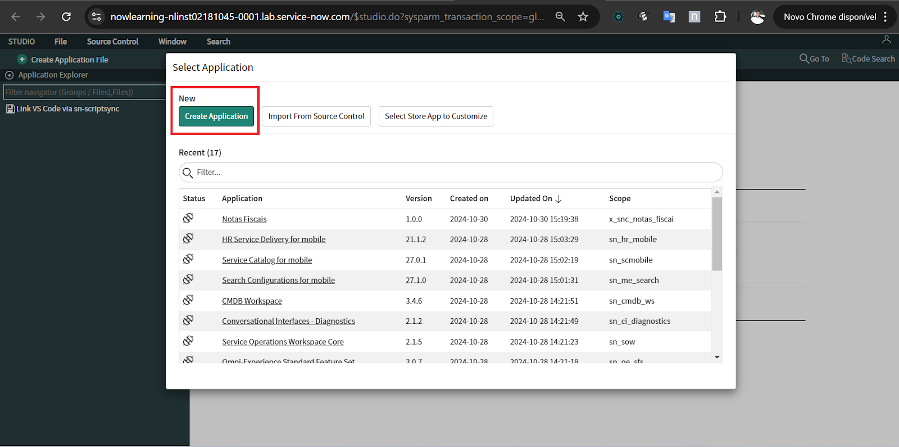Click the green plus Create Application File icon

(22, 59)
